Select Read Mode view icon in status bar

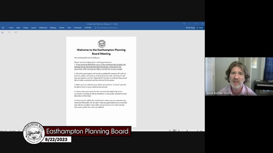(x=170, y=130)
